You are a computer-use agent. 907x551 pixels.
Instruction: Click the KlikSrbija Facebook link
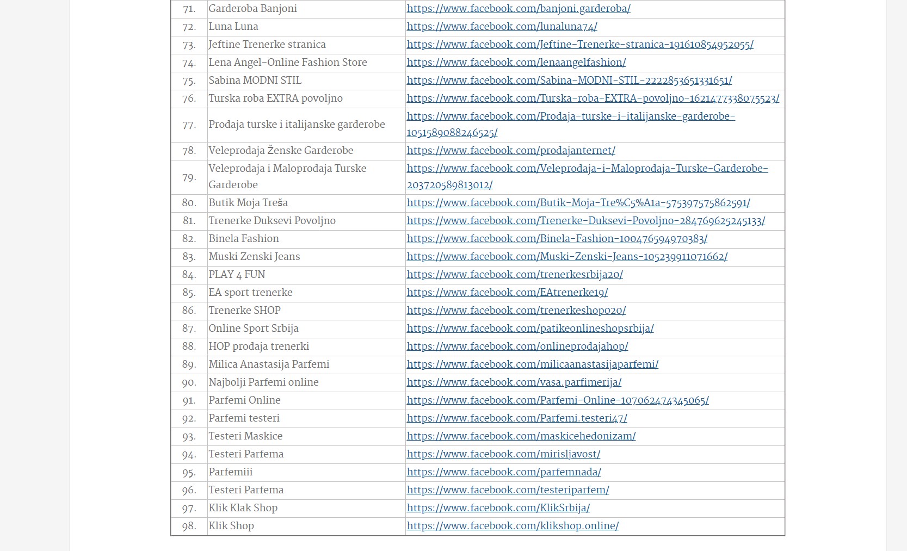tap(498, 508)
